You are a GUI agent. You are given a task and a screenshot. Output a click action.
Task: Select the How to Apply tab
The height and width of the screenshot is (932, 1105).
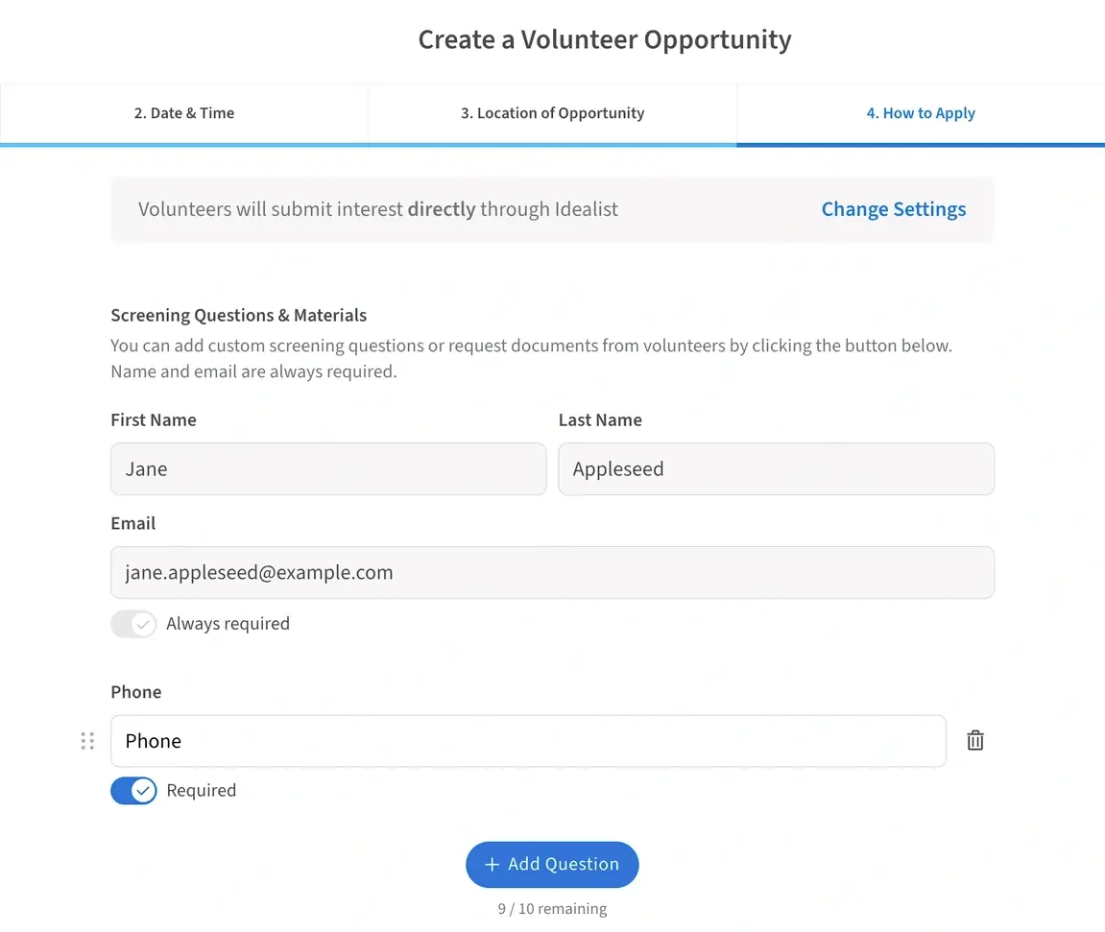click(x=921, y=112)
